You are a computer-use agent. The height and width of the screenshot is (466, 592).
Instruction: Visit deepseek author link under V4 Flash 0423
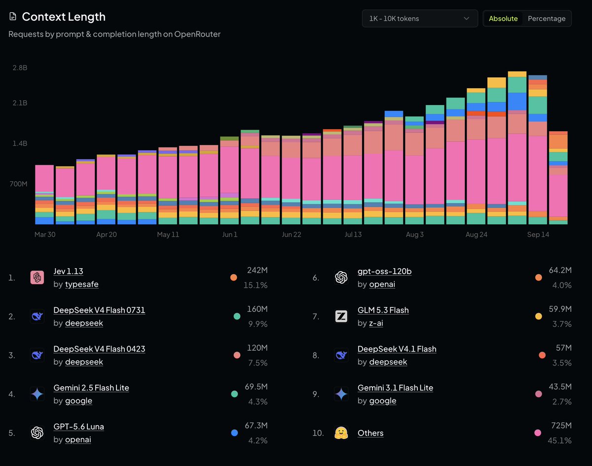[84, 362]
